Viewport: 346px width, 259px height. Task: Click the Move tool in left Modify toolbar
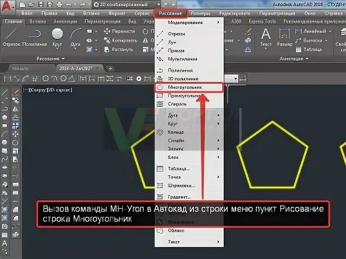coord(16,134)
